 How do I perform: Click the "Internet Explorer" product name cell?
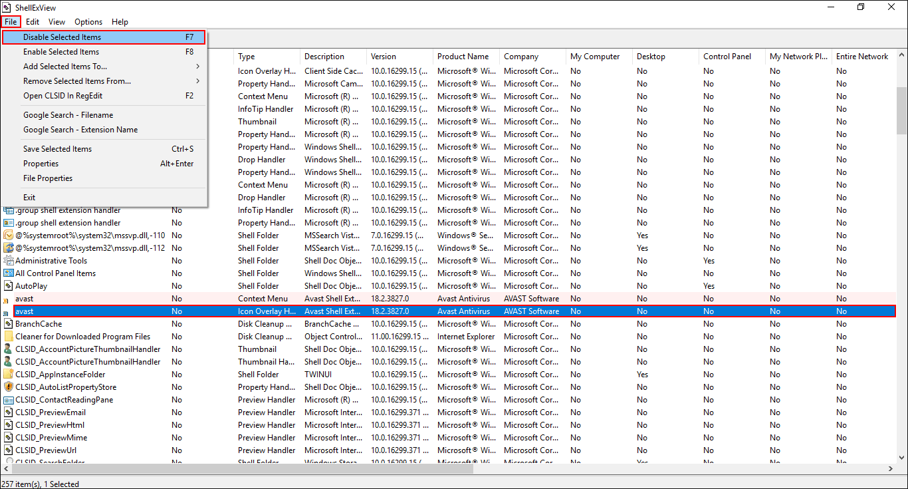pyautogui.click(x=466, y=337)
